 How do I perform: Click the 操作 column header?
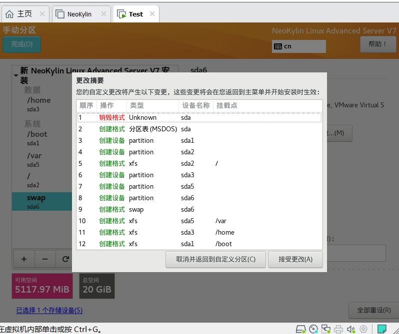click(x=111, y=105)
